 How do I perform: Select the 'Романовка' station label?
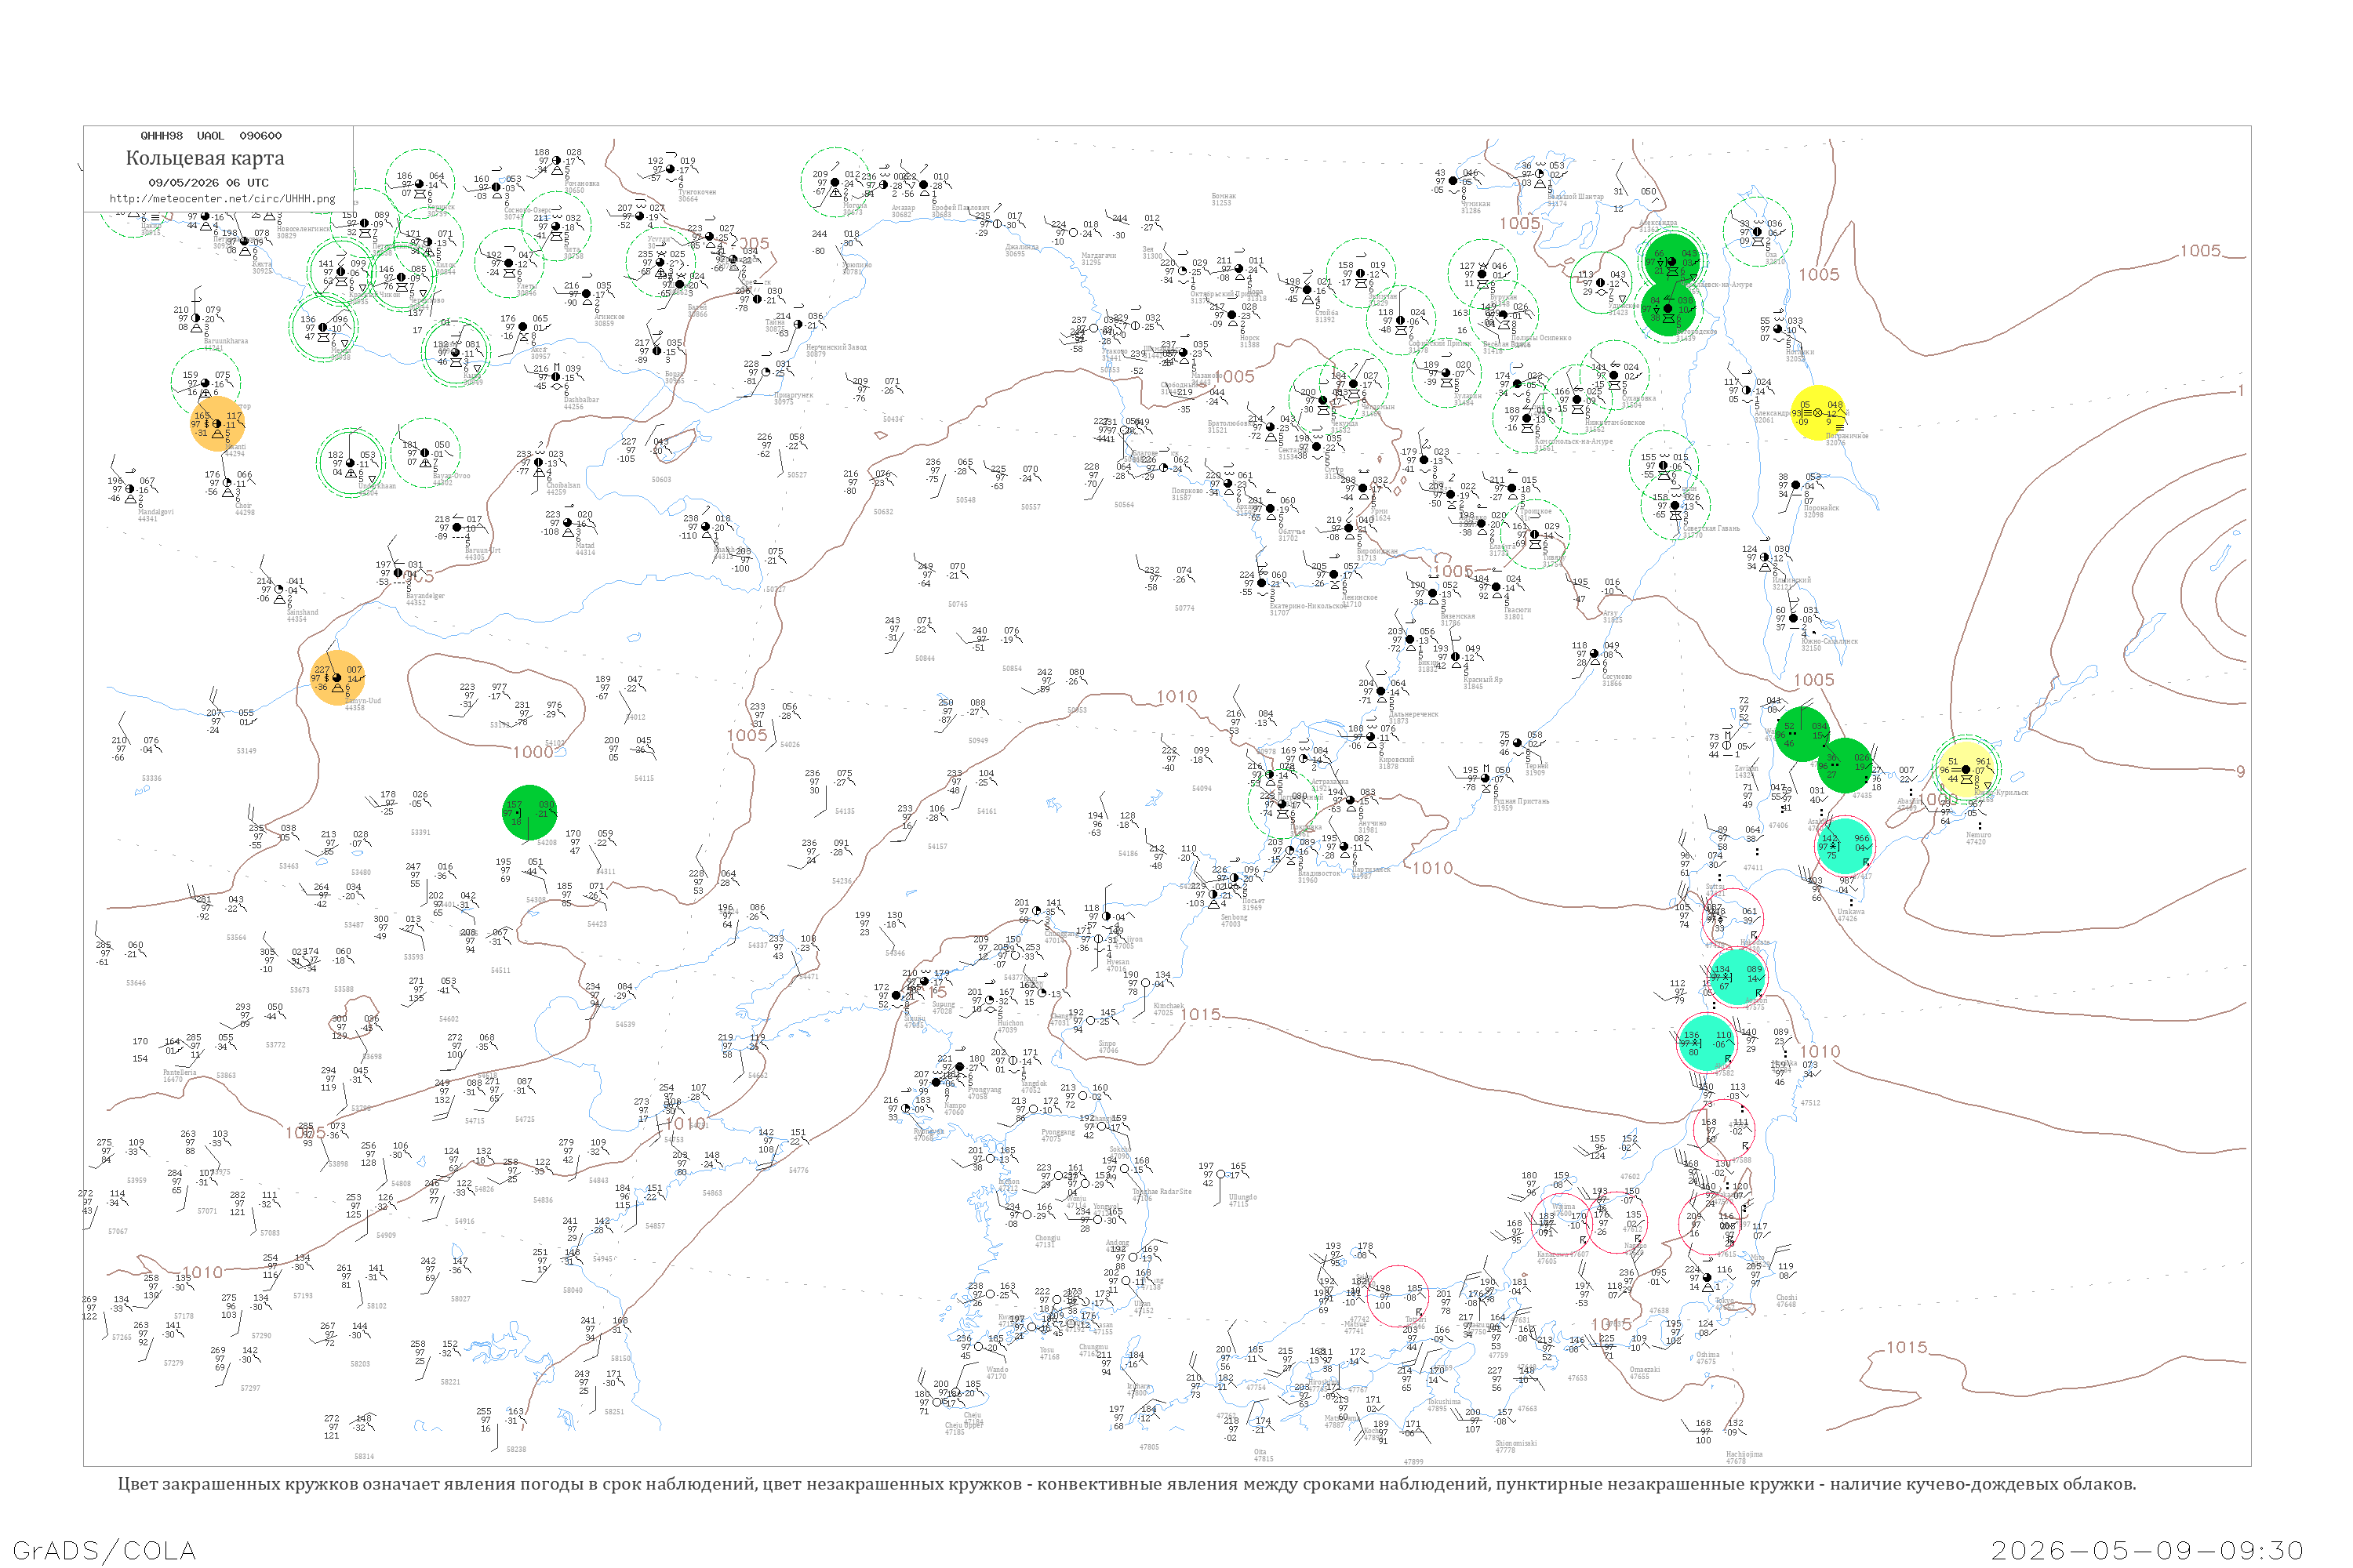point(582,184)
